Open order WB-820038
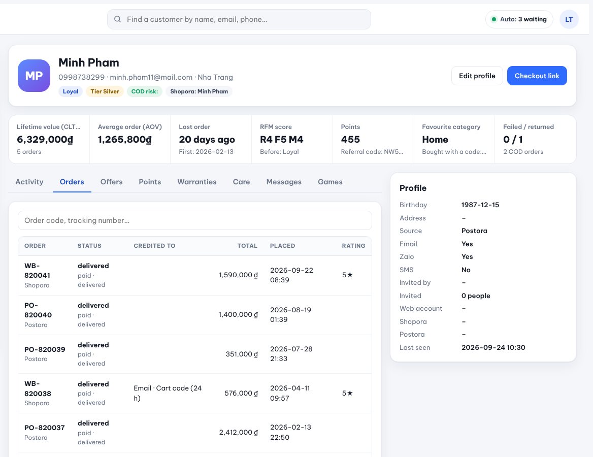 click(38, 388)
